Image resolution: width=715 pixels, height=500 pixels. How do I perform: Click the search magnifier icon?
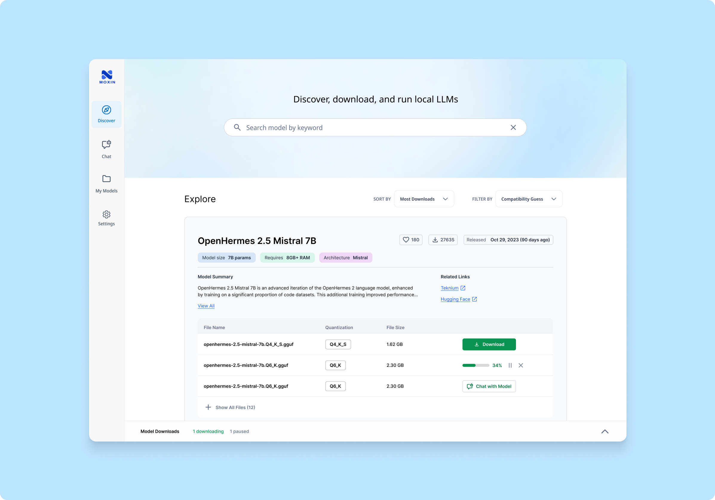(x=237, y=128)
